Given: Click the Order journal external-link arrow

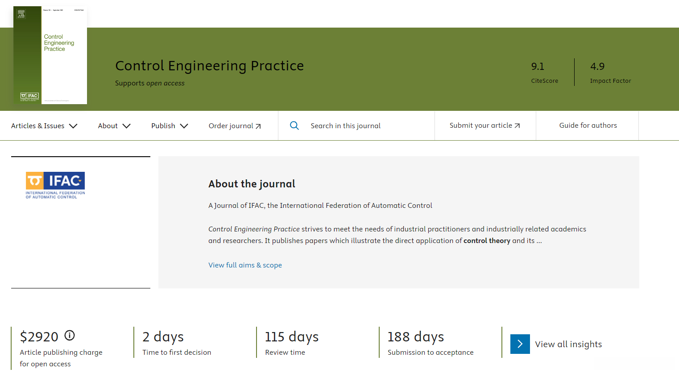Looking at the screenshot, I should (x=258, y=126).
